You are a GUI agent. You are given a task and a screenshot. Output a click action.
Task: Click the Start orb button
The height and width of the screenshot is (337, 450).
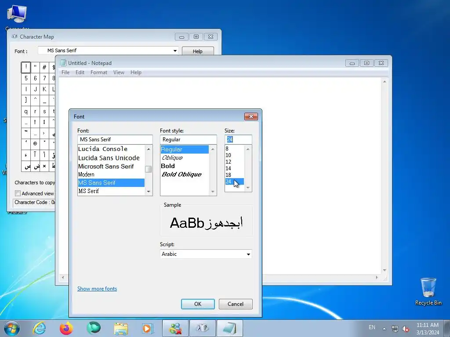tap(12, 328)
